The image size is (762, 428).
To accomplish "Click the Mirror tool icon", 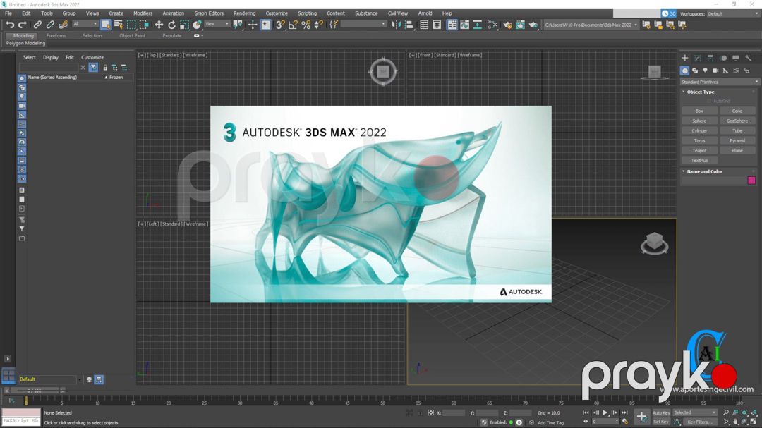I will [x=397, y=25].
